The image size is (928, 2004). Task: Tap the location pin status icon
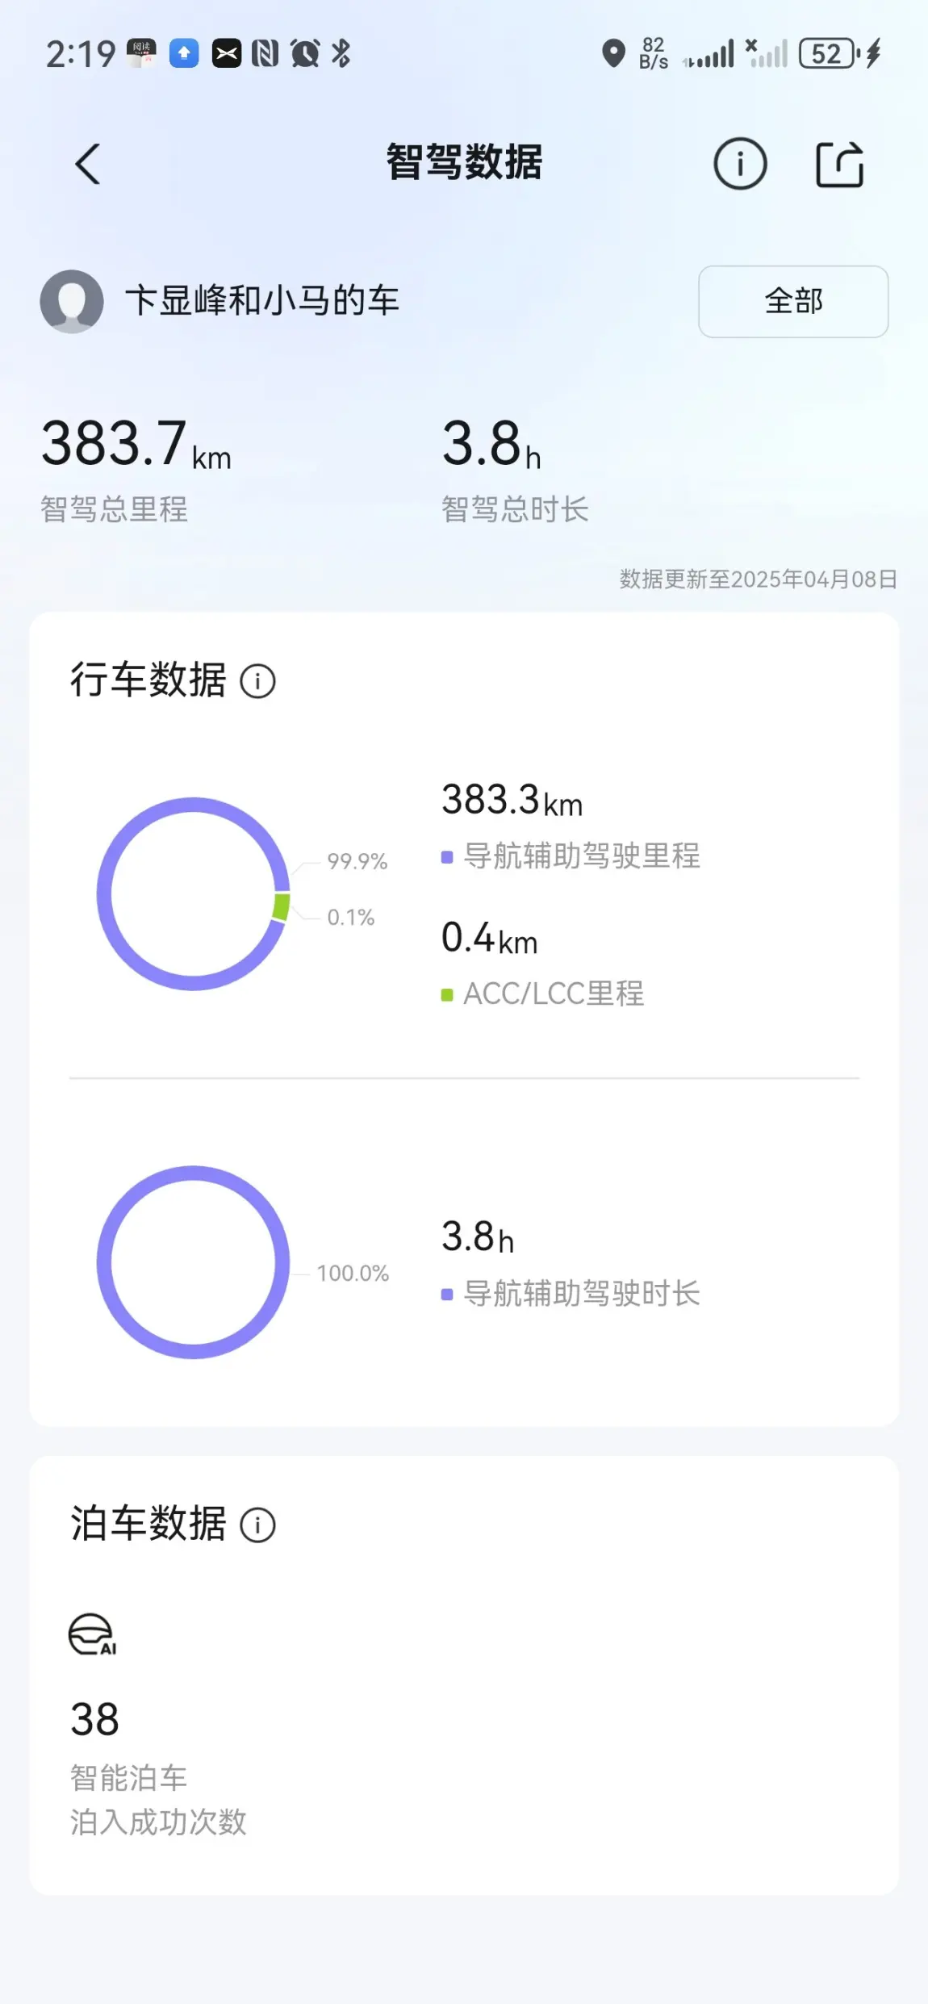[x=613, y=54]
